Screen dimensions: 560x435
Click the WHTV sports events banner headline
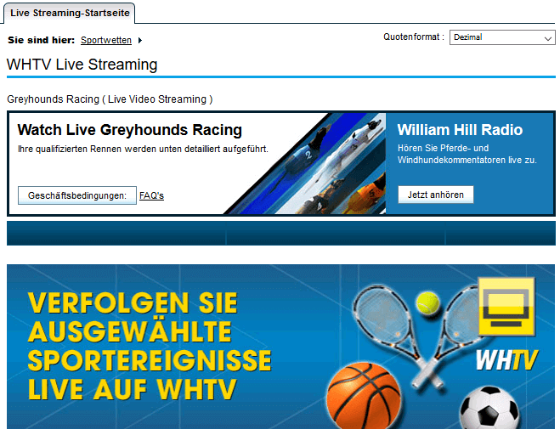pos(150,346)
